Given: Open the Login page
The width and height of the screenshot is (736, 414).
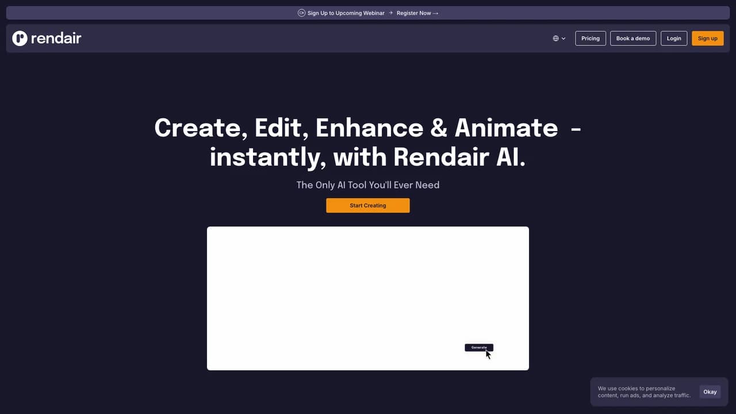Looking at the screenshot, I should tap(674, 39).
